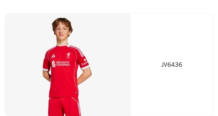Screen dimensions: 218x116
Task: Click the Expedia sleeve sponsor badge
Action: [x=85, y=62]
